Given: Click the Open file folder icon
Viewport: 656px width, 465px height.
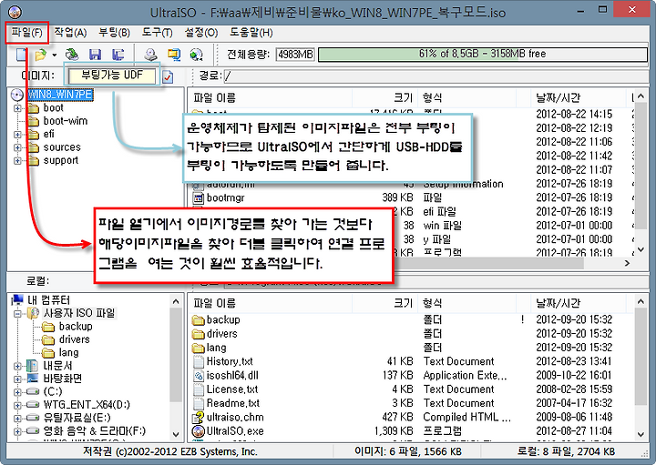Looking at the screenshot, I should (x=41, y=55).
